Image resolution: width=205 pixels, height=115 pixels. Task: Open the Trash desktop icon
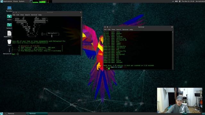[x=9, y=42]
